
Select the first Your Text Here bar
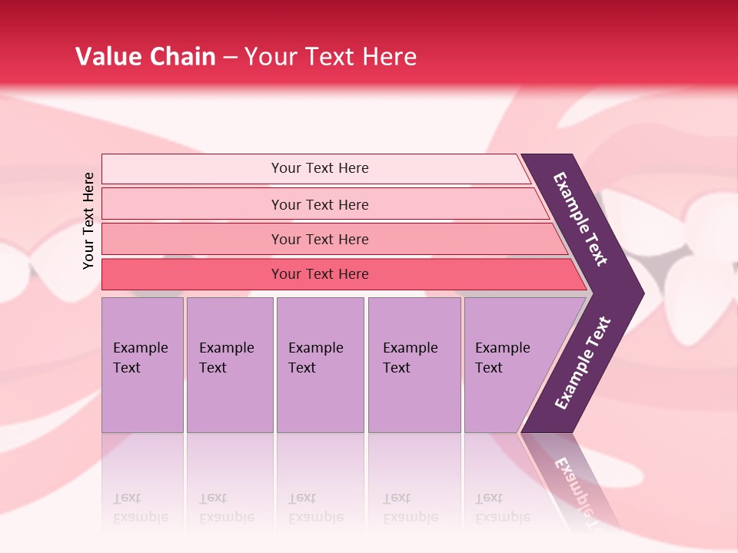[319, 168]
